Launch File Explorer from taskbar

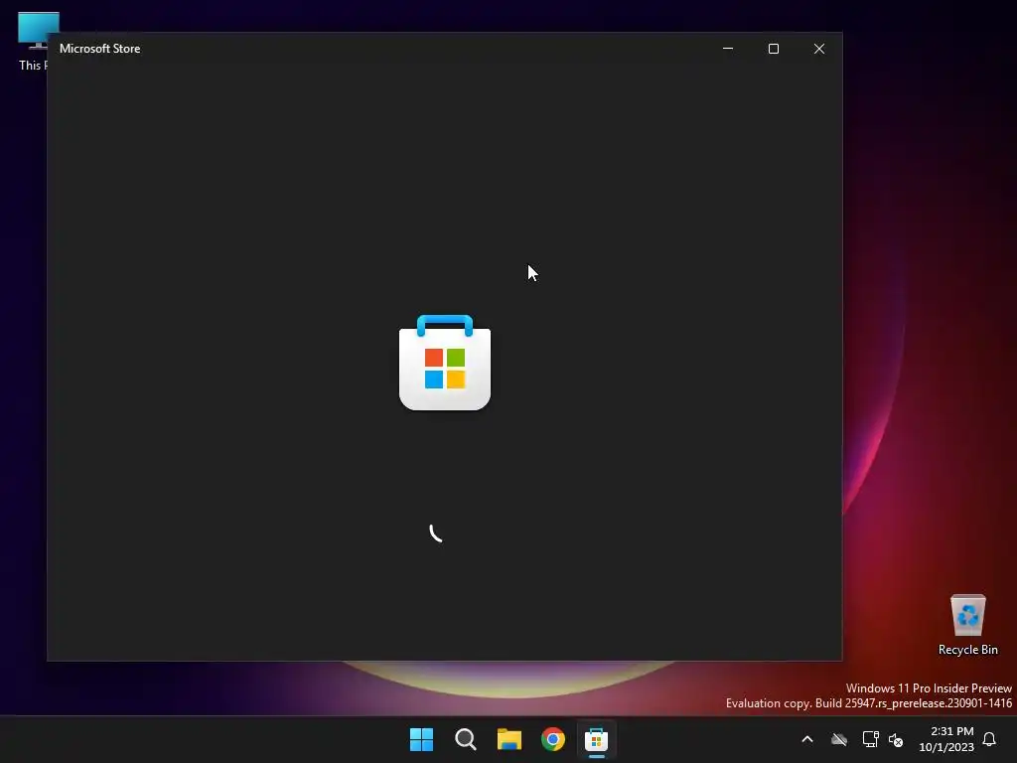click(x=509, y=739)
